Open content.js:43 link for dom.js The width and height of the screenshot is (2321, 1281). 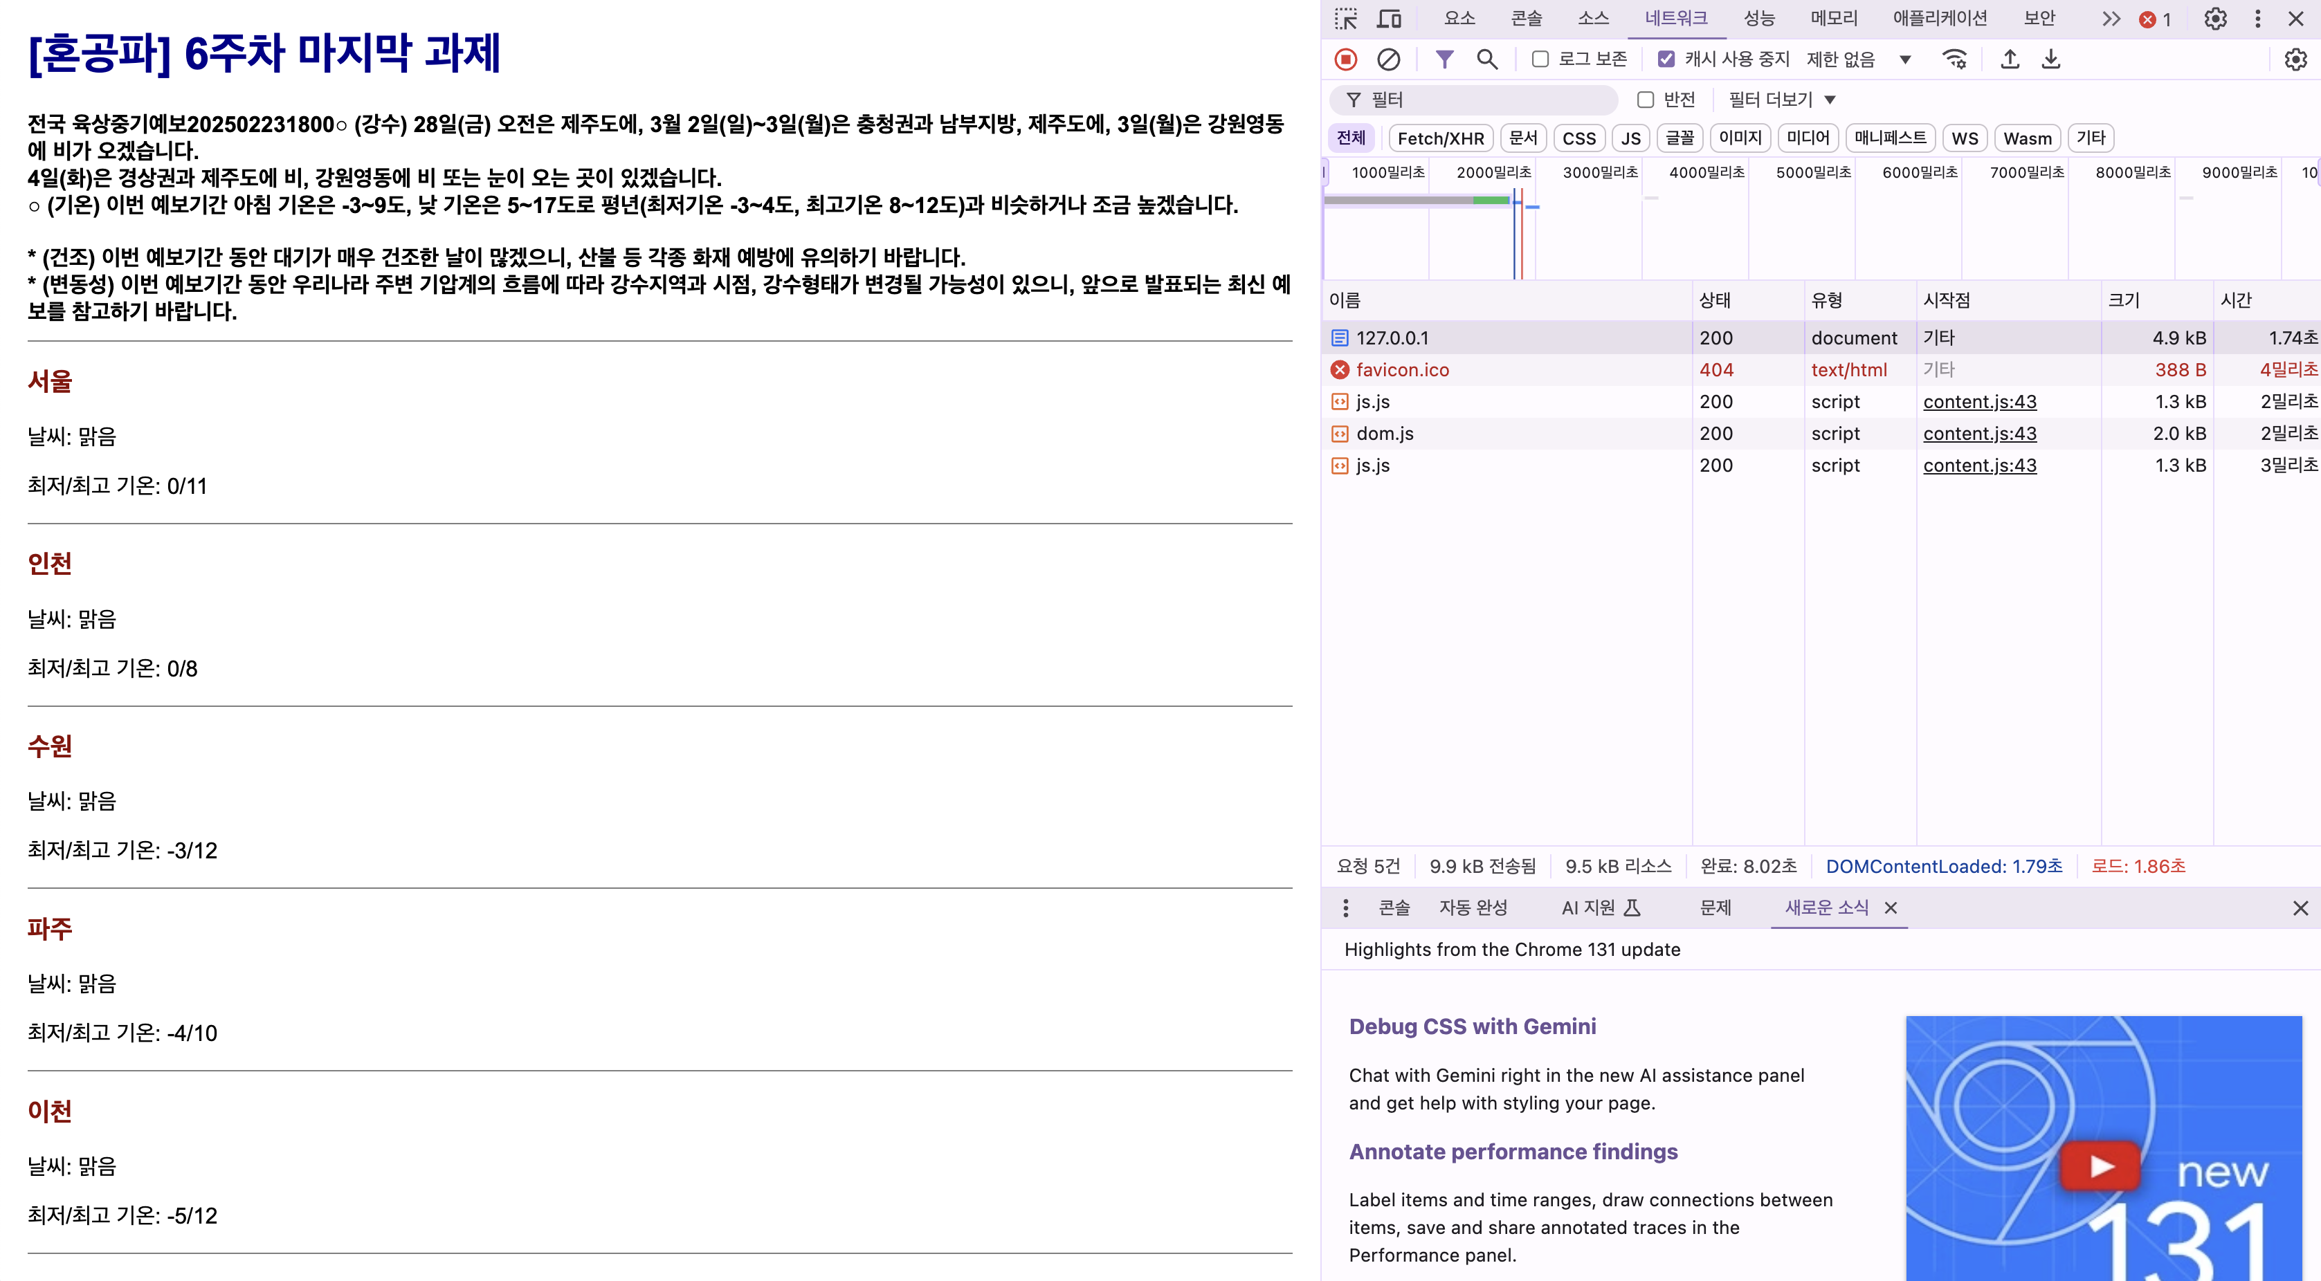pyautogui.click(x=1978, y=433)
